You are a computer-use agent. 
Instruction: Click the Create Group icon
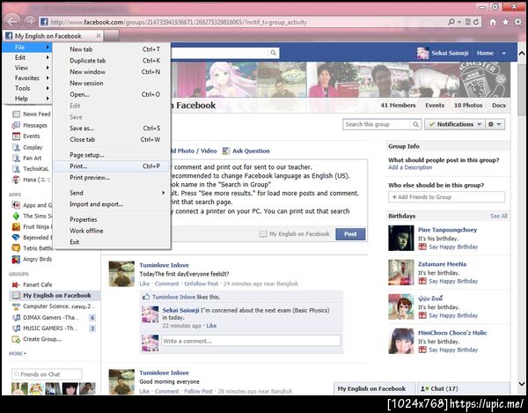click(x=16, y=339)
